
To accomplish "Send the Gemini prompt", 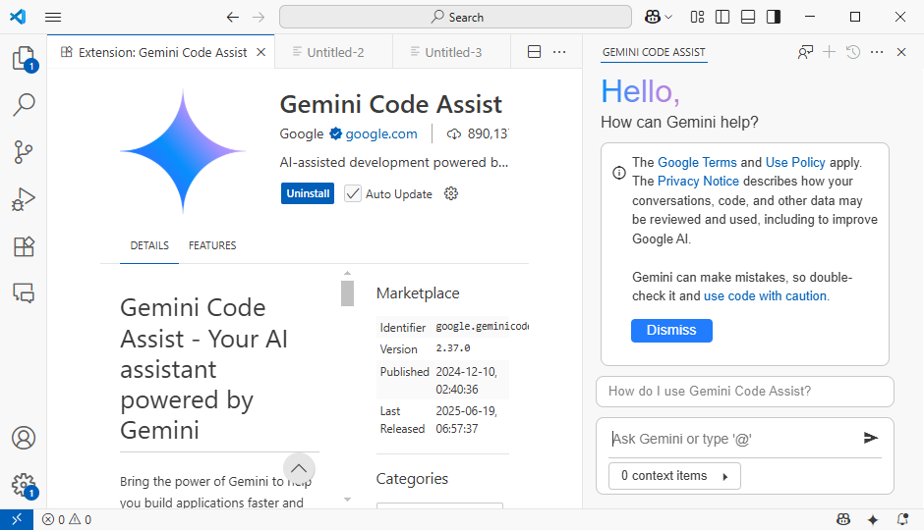I will coord(870,438).
